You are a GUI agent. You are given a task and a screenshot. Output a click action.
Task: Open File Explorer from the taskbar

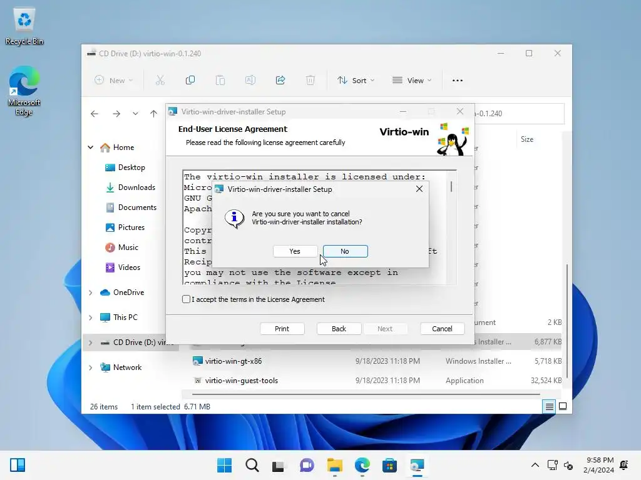tap(334, 465)
